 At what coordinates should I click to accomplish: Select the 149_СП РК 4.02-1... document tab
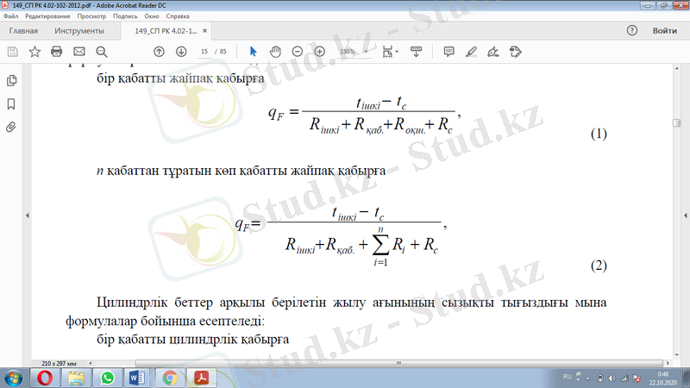click(166, 31)
